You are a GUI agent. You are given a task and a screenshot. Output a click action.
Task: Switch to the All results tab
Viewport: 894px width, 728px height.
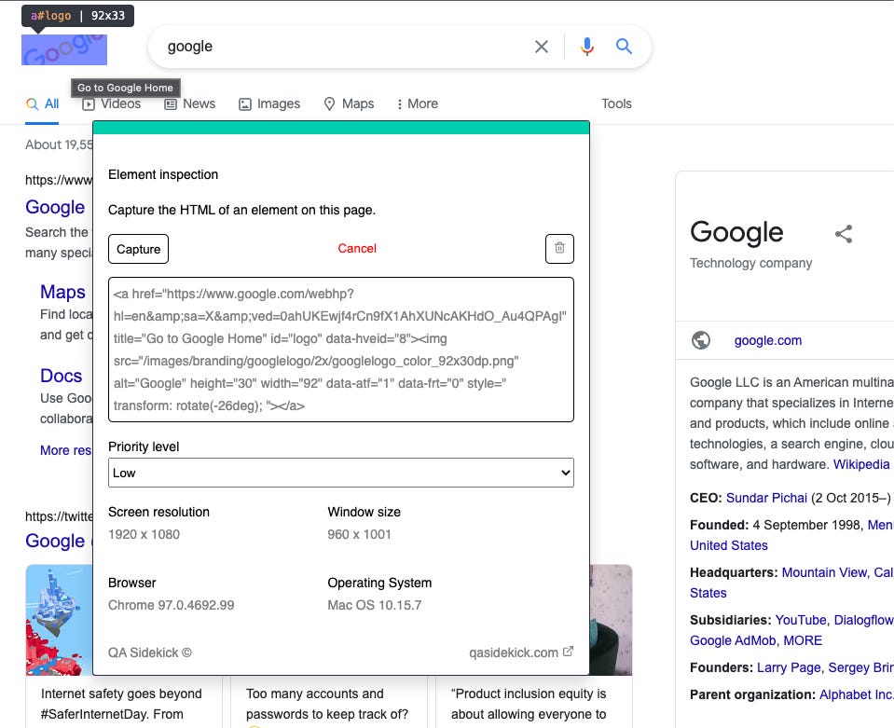[43, 103]
